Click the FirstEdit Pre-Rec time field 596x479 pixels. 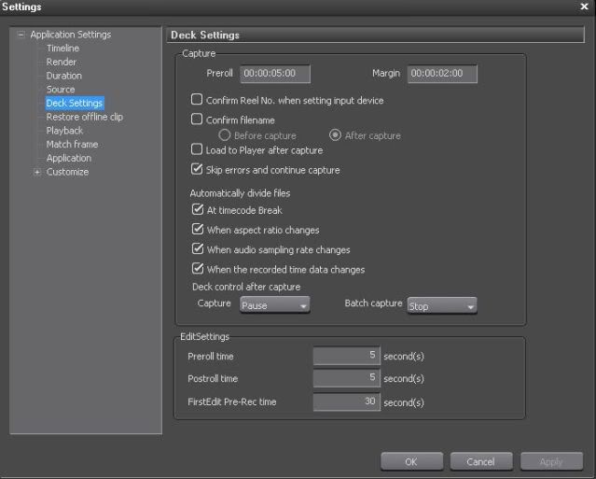(347, 402)
